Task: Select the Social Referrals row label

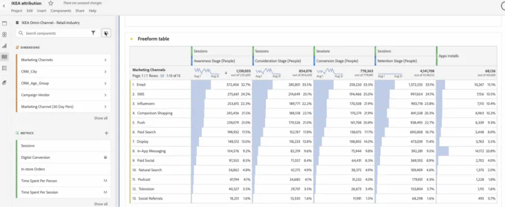Action: (x=150, y=198)
